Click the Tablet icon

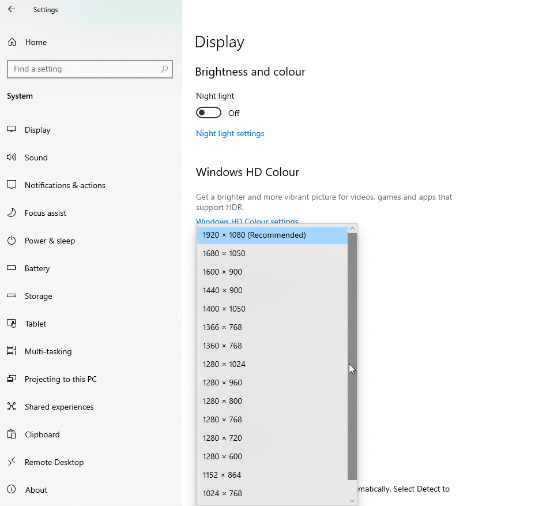[x=12, y=324]
